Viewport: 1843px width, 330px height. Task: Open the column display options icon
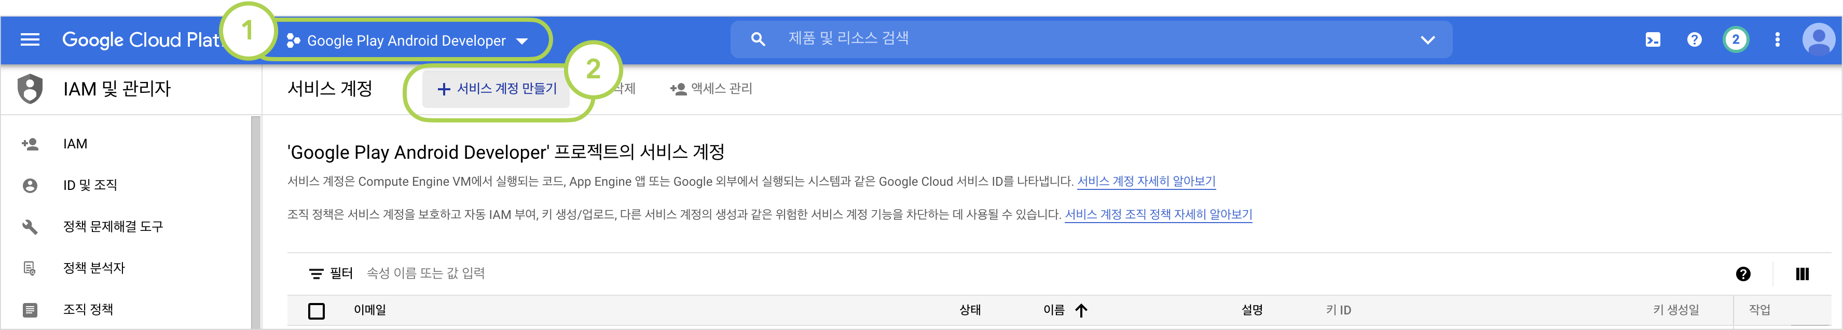(x=1801, y=273)
